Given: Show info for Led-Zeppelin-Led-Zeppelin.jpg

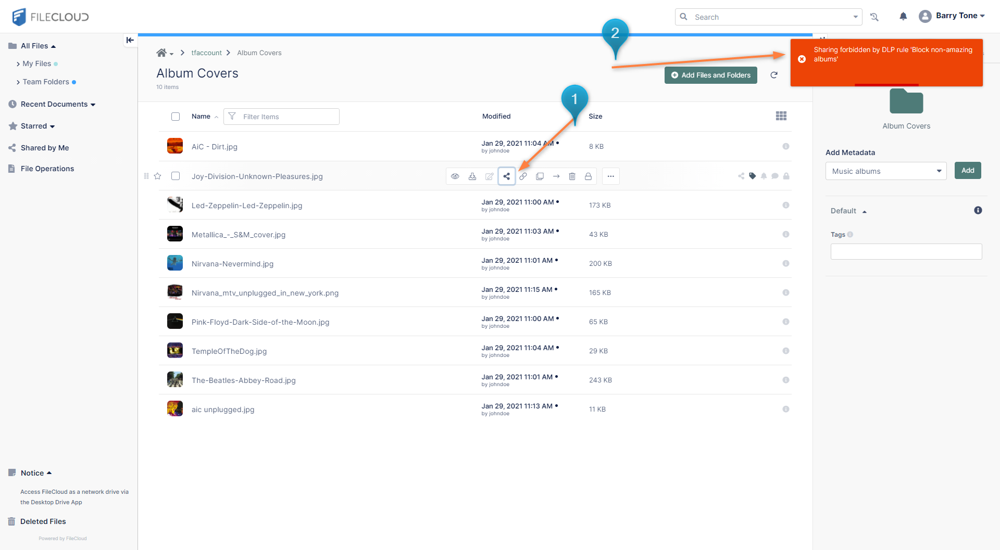Looking at the screenshot, I should (786, 205).
